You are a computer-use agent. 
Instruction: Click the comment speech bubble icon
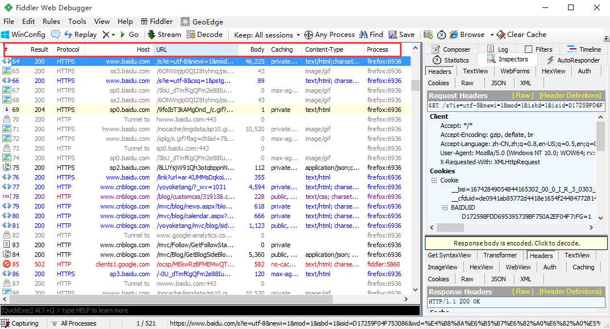(56, 35)
